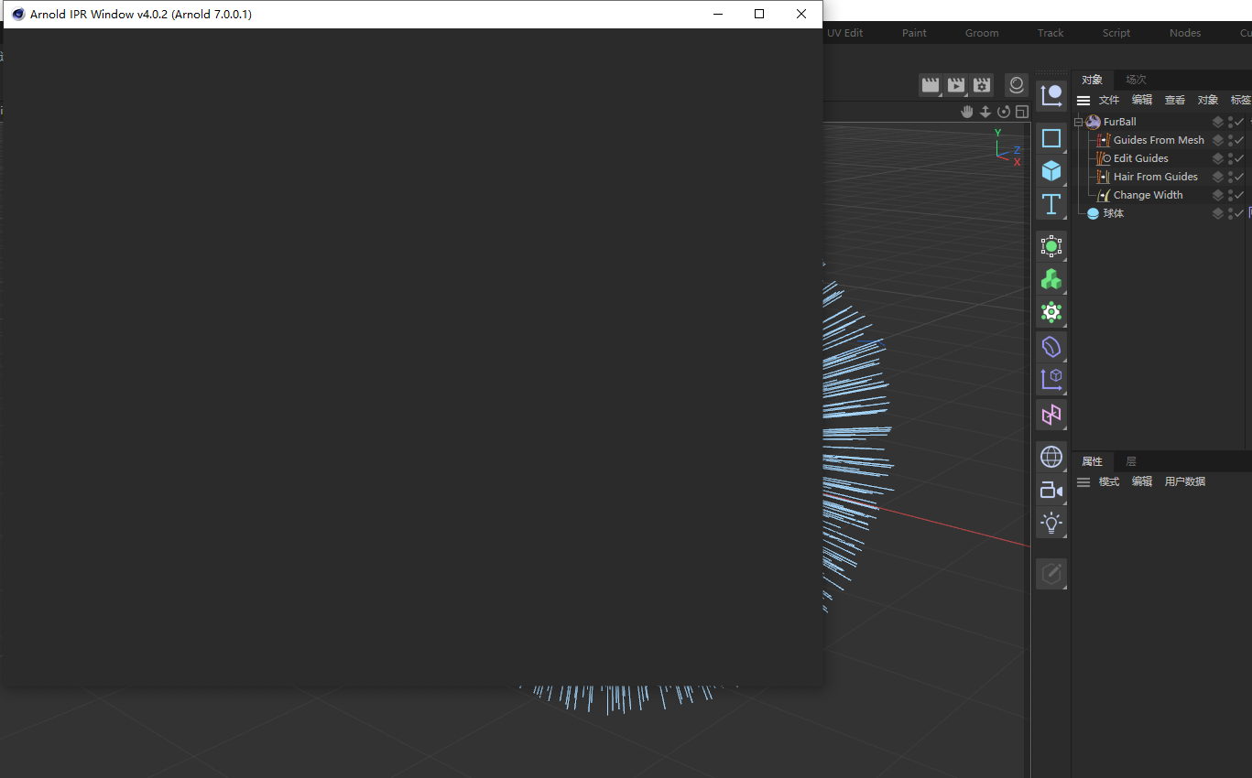Click the viewport pan hand icon
The width and height of the screenshot is (1252, 778).
point(967,112)
